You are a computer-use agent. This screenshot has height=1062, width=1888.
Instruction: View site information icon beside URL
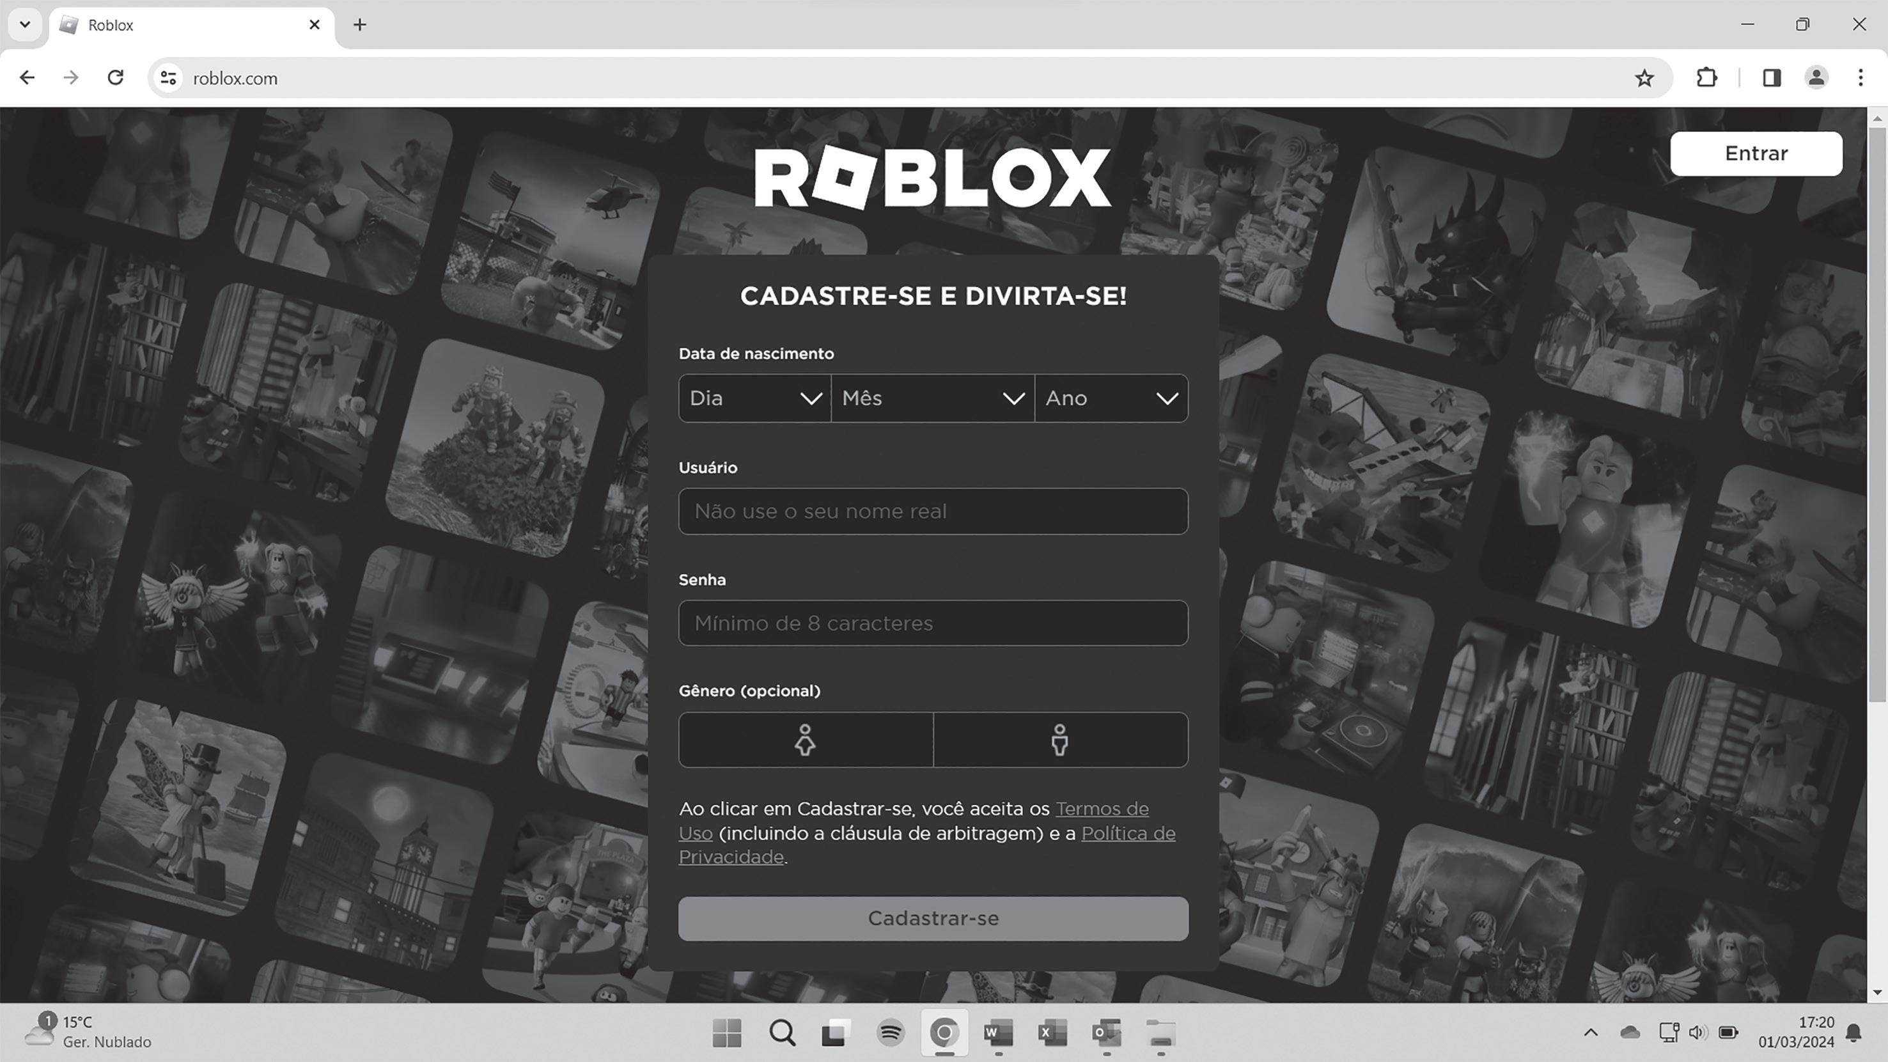click(x=169, y=78)
